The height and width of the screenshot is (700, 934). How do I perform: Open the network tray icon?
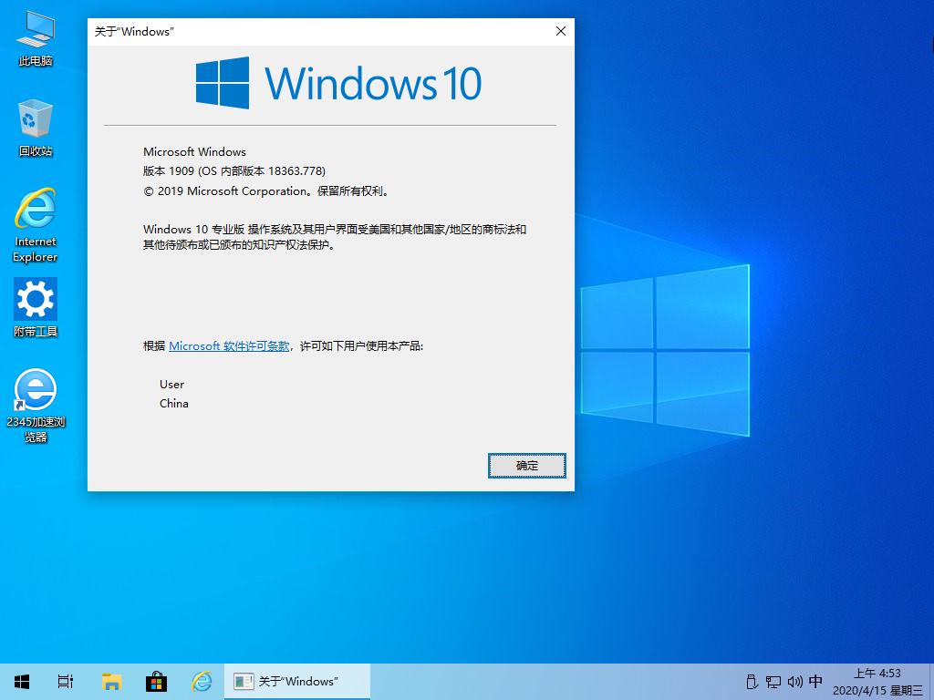773,682
